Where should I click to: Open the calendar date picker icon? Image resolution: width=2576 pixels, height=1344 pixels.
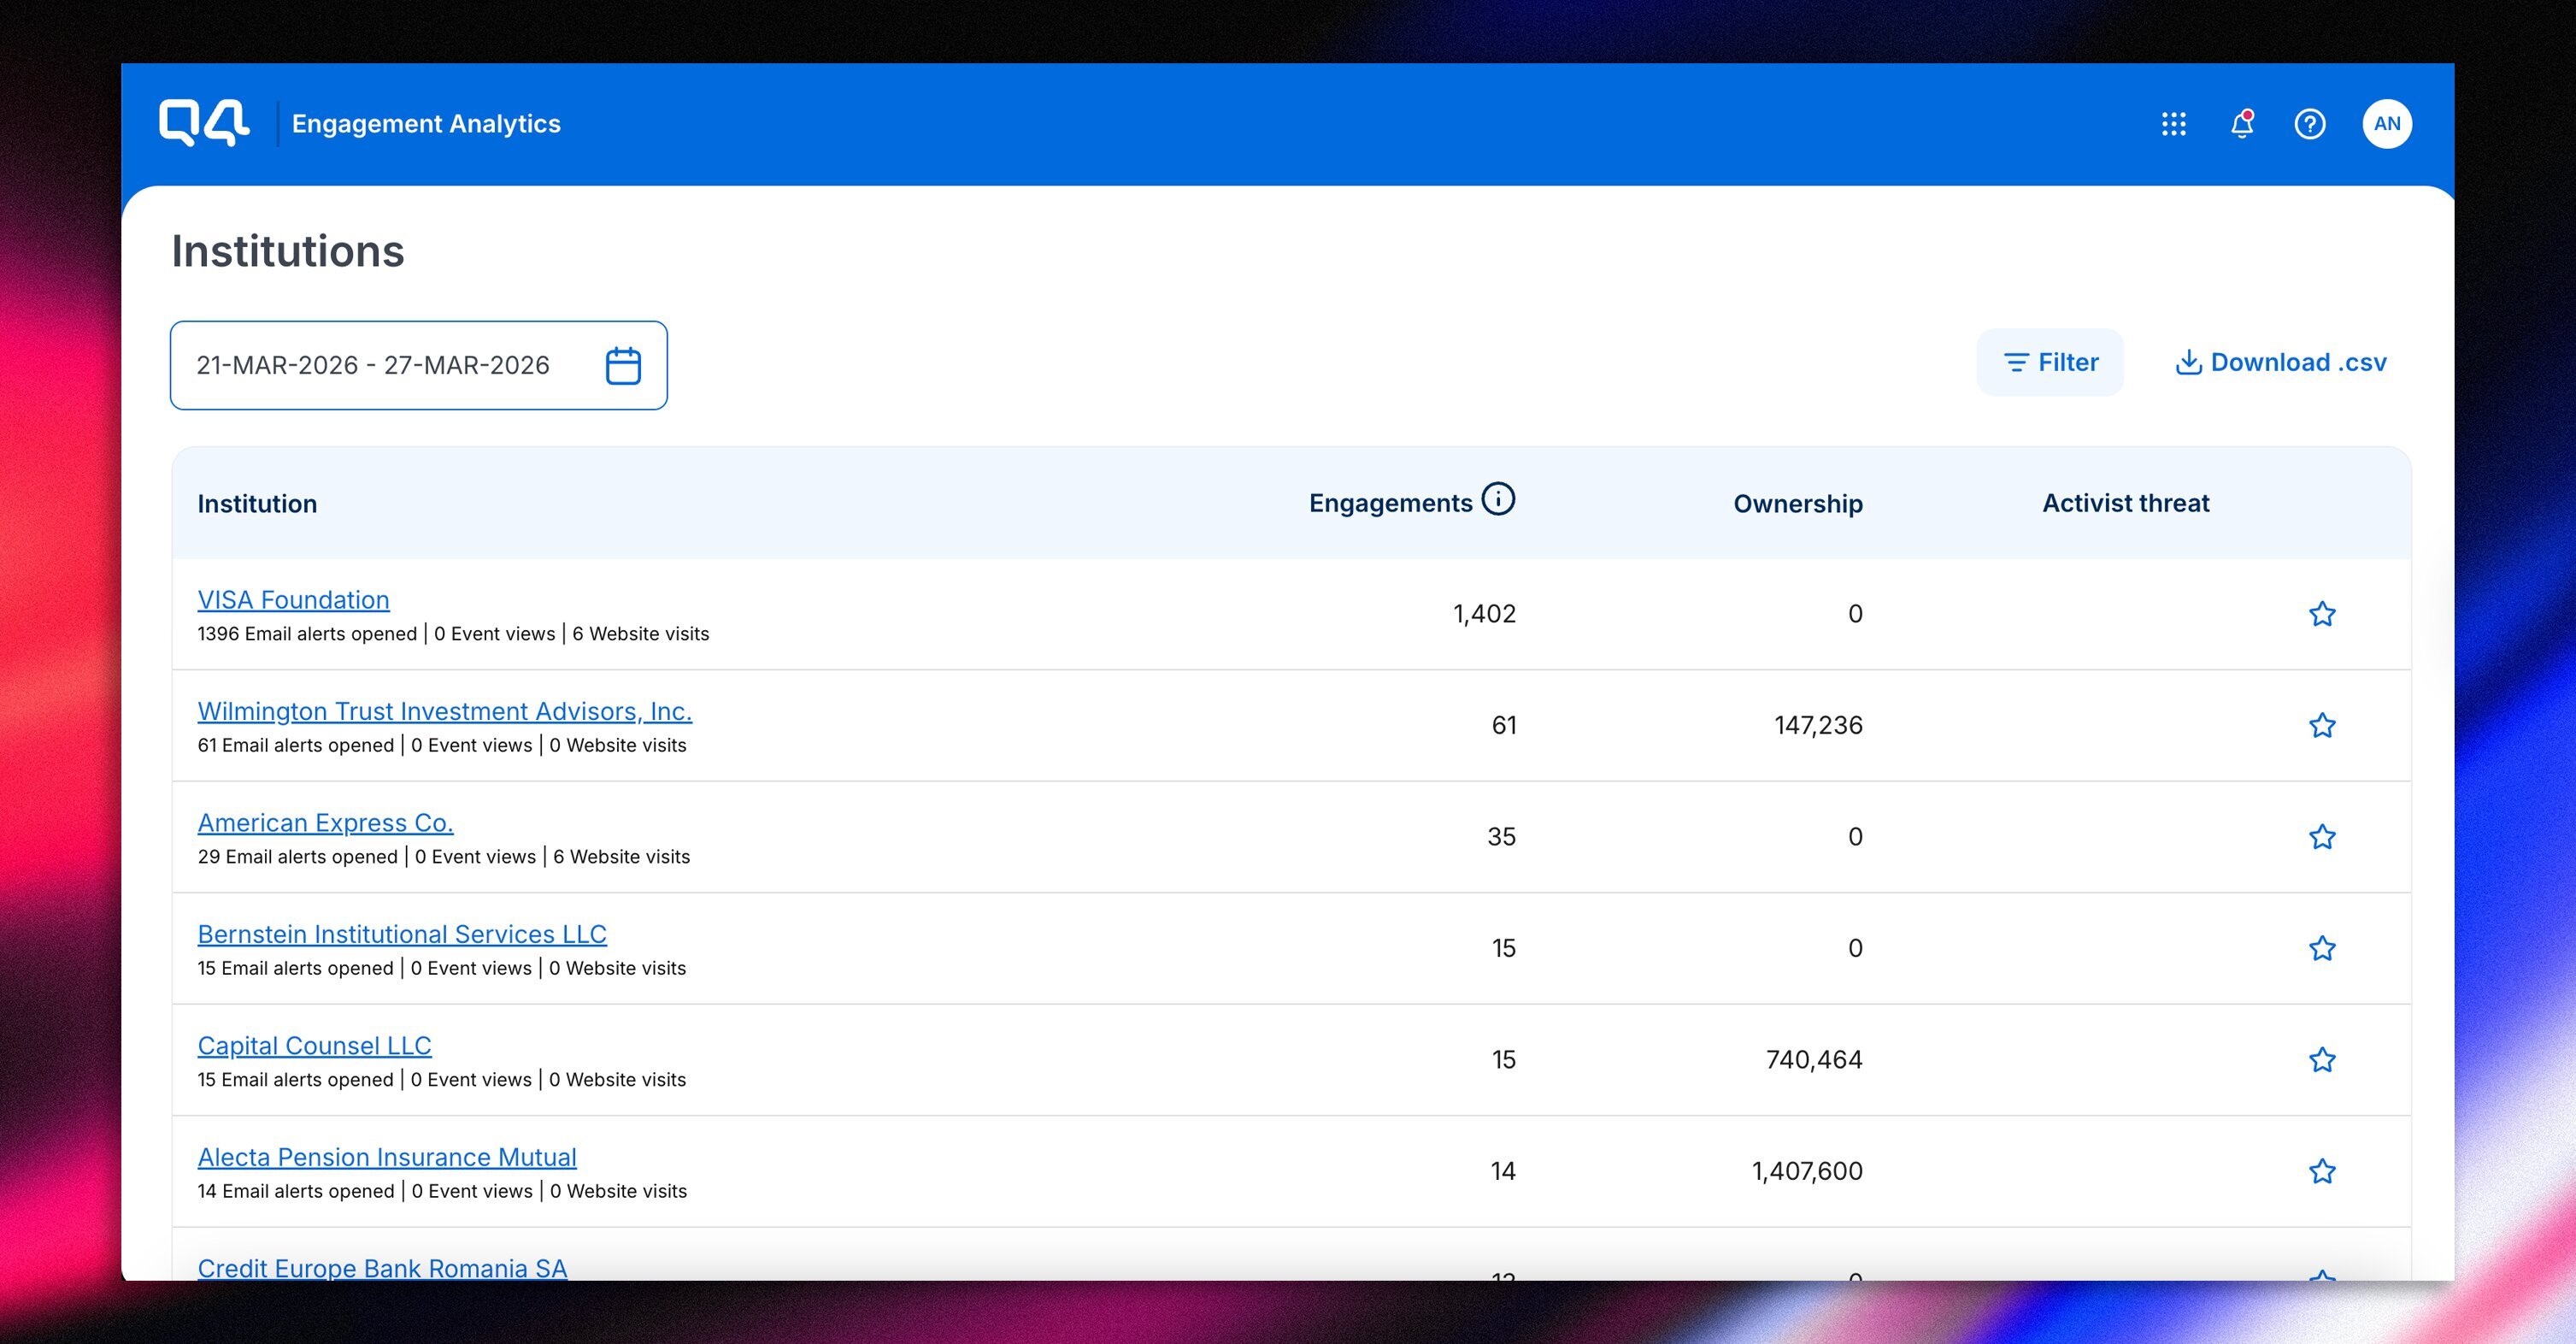click(x=623, y=366)
